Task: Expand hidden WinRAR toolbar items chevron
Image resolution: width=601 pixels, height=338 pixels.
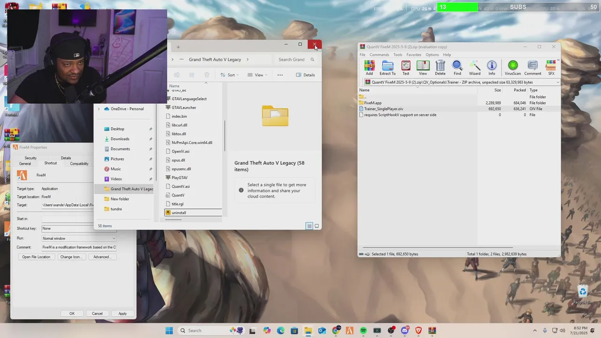Action: point(558,61)
